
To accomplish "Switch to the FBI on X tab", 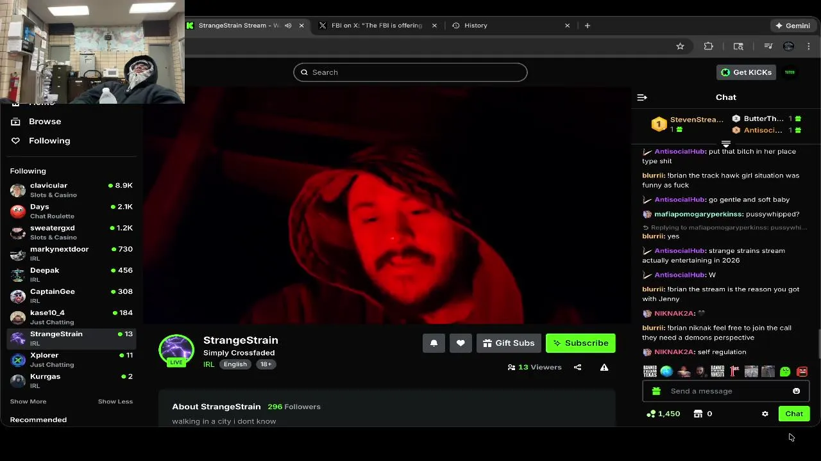I will click(x=377, y=26).
